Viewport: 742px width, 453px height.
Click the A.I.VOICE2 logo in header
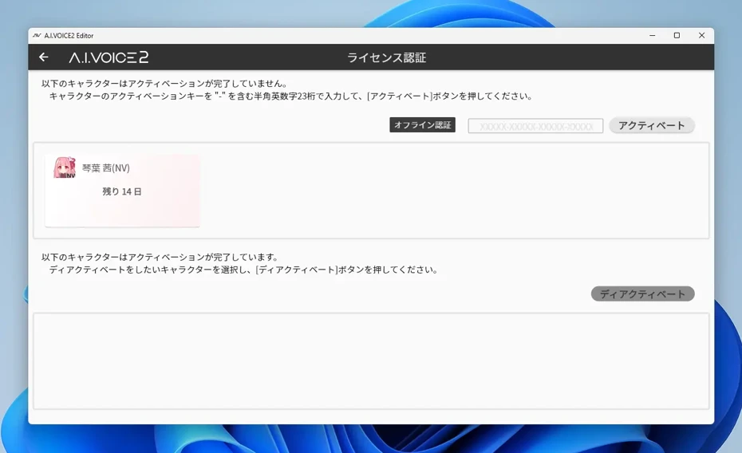109,57
